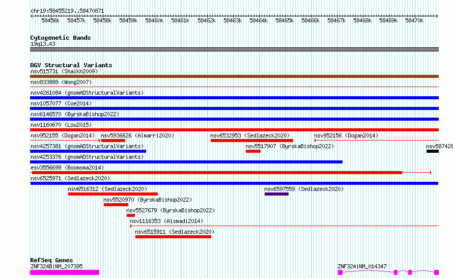Select the nsv1116353 Alsmadi2014 thin line

pos(285,226)
